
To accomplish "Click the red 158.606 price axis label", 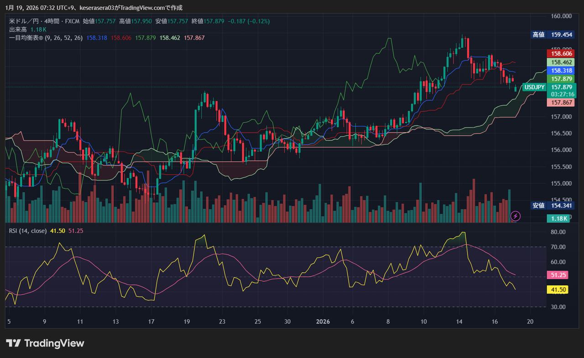I will pos(560,54).
